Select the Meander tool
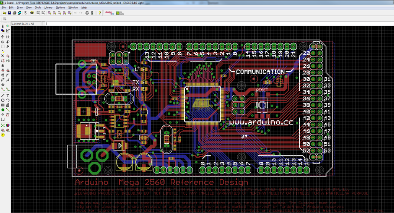The image size is (394, 213). click(x=3, y=85)
